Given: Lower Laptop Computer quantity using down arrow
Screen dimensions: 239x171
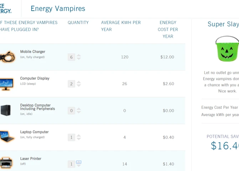Looking at the screenshot, I should point(79,139).
